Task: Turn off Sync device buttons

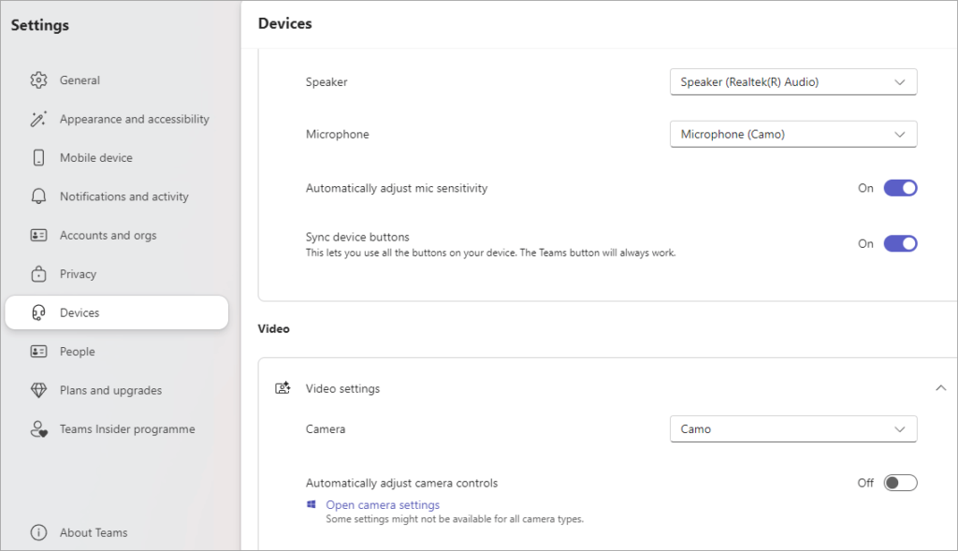Action: 899,243
